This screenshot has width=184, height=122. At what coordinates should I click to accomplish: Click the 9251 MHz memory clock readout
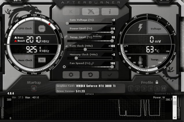(x=38, y=49)
